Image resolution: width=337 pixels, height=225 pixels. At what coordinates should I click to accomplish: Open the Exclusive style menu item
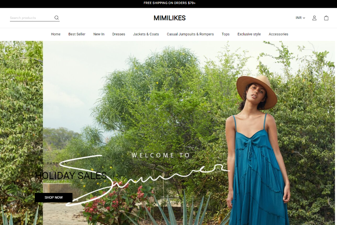click(x=249, y=34)
